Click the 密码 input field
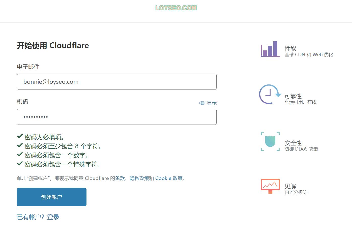The height and width of the screenshot is (239, 352). [116, 117]
